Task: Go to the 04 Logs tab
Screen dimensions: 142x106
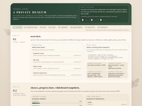Action: tap(52, 27)
